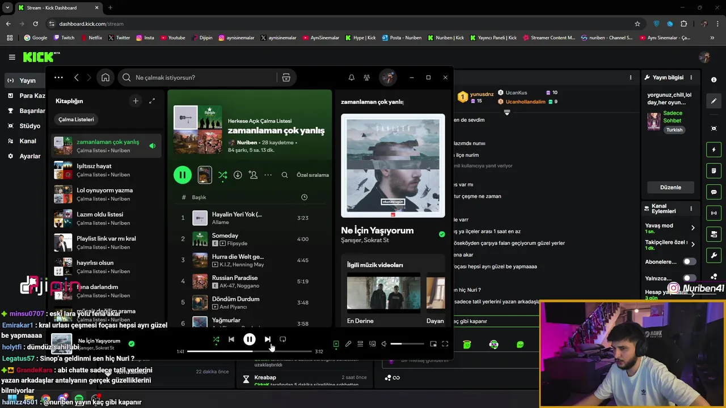Select the Çalma Listeleri filter chip
This screenshot has width=726, height=408.
[x=76, y=120]
